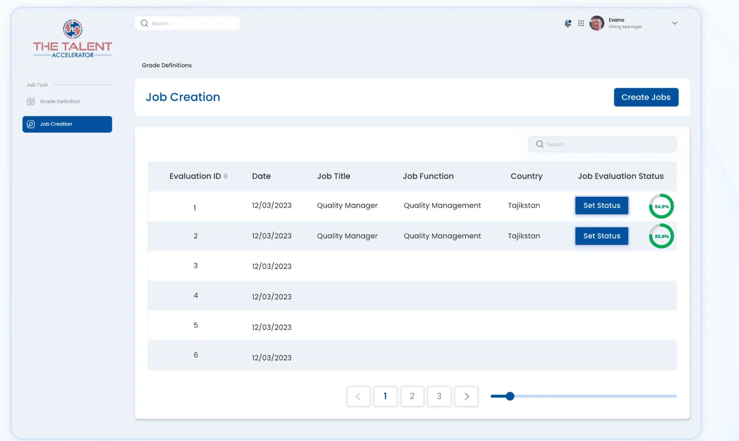Image resolution: width=739 pixels, height=441 pixels.
Task: Click the notification bell icon
Action: 568,23
